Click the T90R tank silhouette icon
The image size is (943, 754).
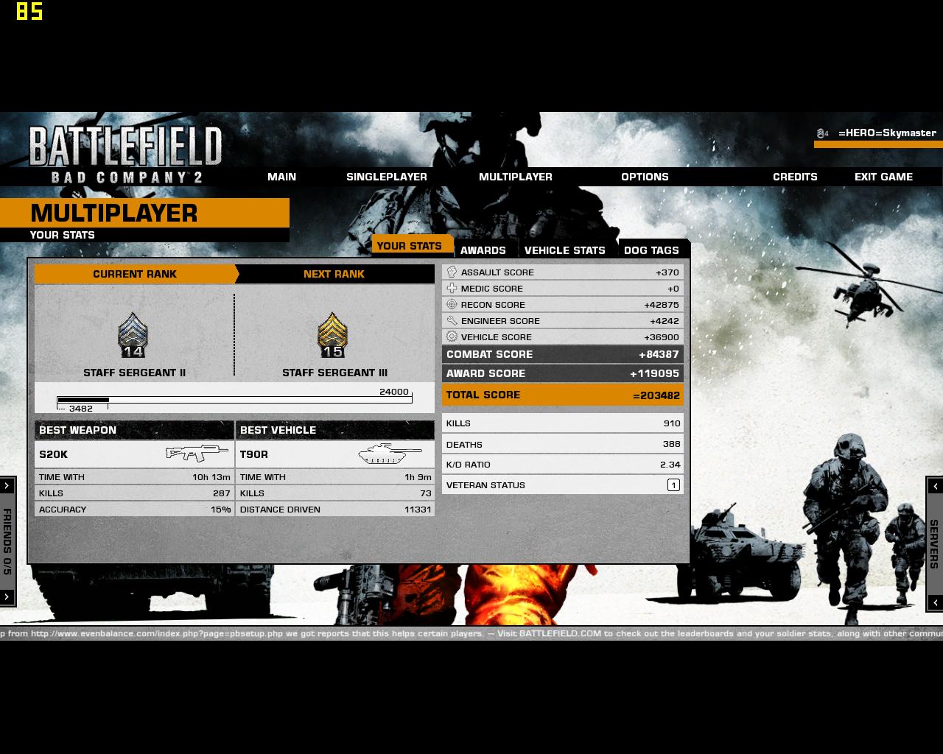390,454
